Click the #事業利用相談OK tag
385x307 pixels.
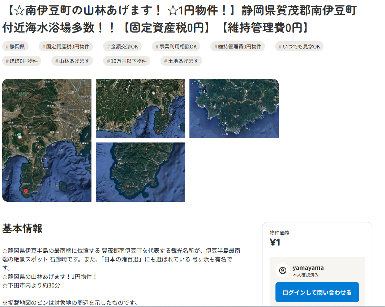click(x=176, y=46)
